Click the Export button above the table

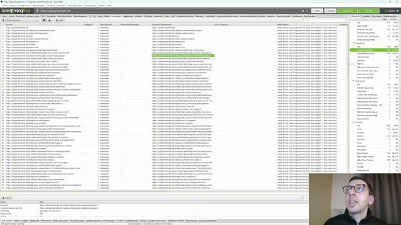60,20
